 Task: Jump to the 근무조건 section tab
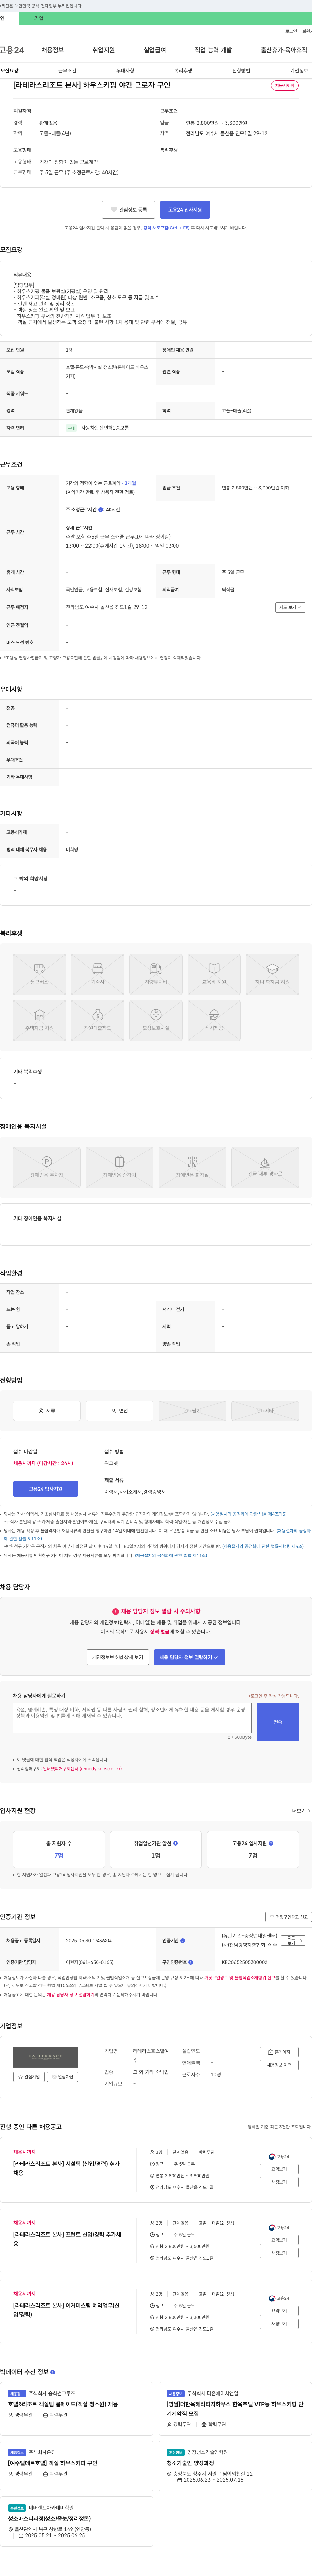click(x=67, y=71)
